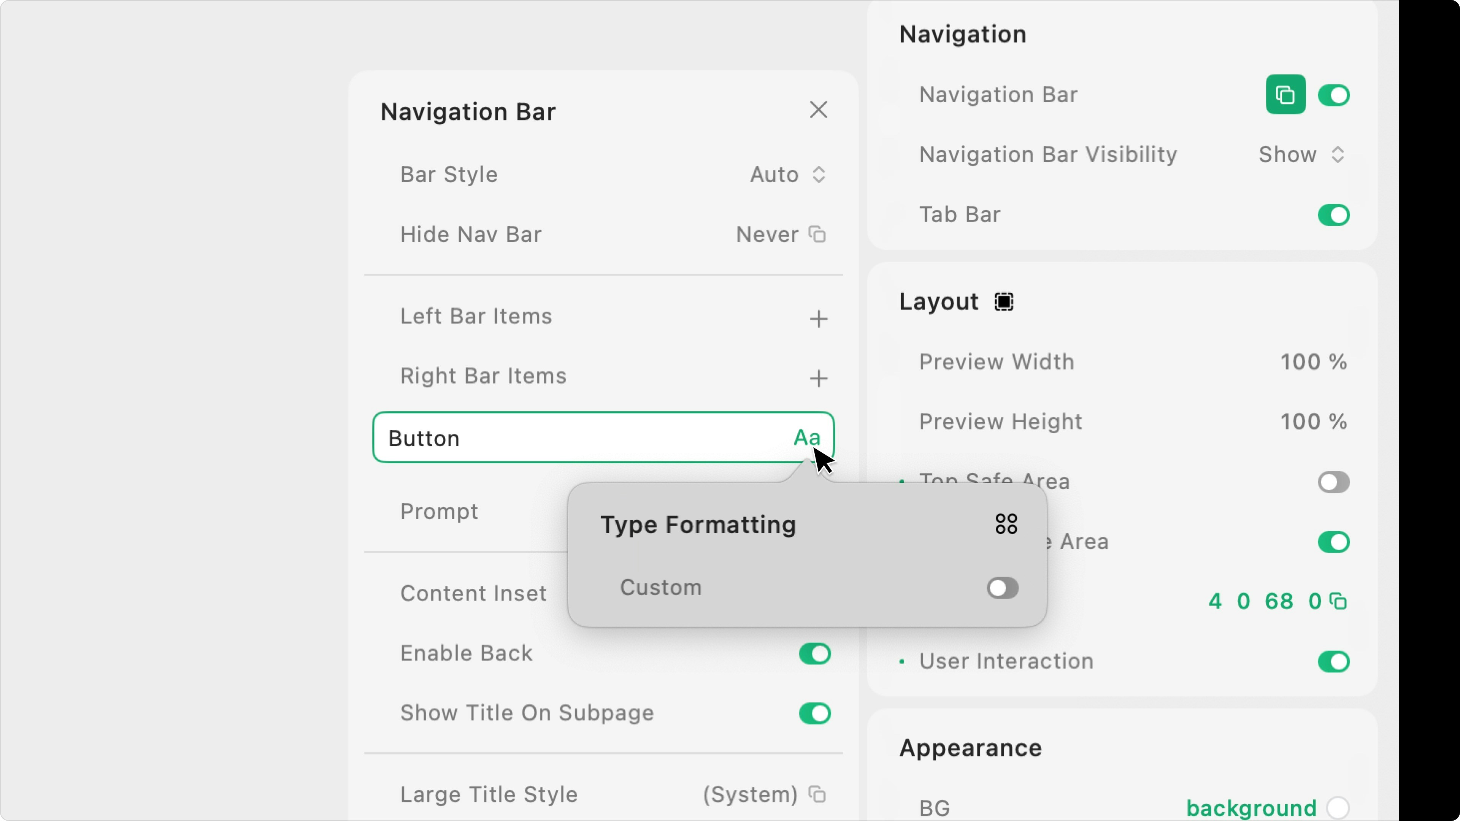
Task: Click copy icon next to Hide Nav Bar
Action: [x=817, y=234]
